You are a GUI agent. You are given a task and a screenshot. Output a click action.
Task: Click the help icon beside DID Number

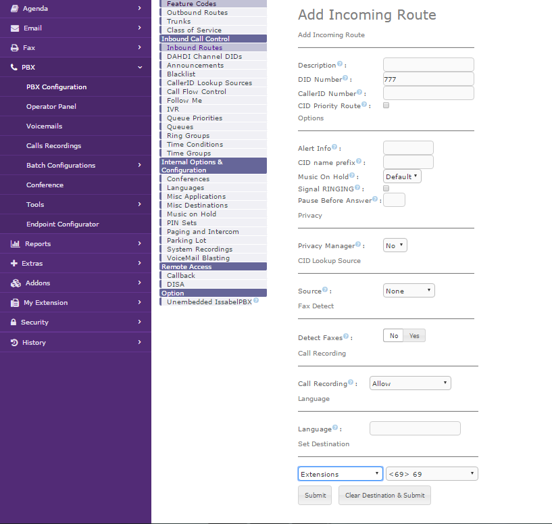coord(345,78)
